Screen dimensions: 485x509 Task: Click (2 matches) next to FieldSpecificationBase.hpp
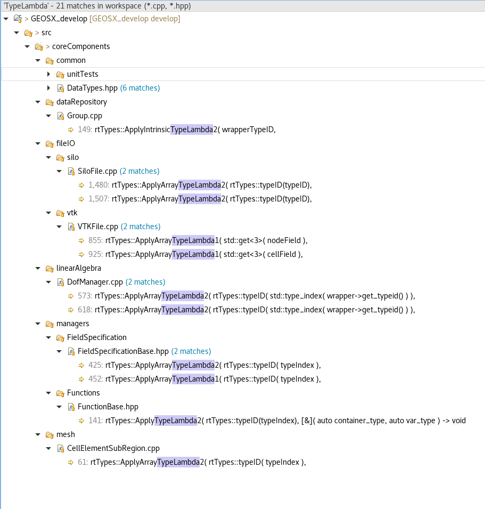pos(191,351)
